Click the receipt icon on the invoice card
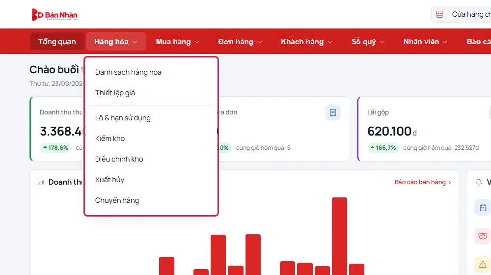This screenshot has width=491, height=275. (332, 112)
